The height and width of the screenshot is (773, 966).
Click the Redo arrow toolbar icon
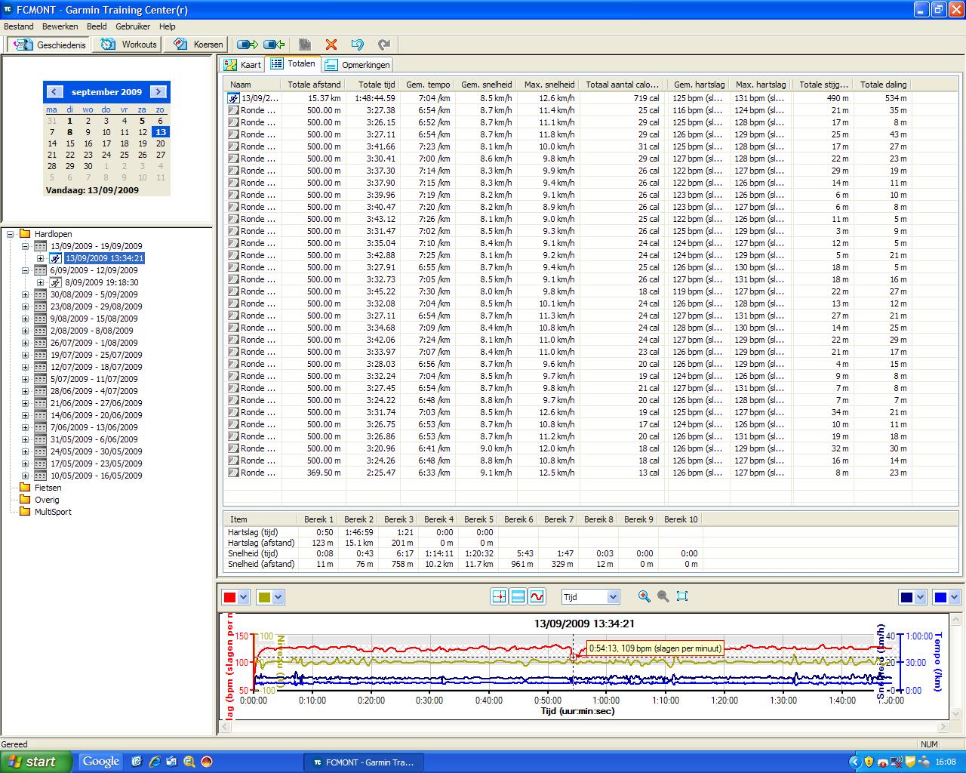coord(384,45)
